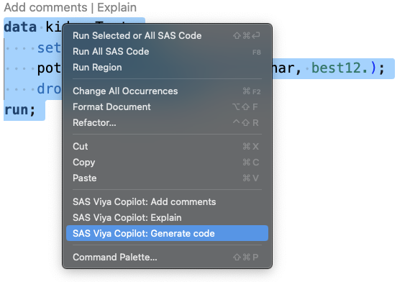
Task: Run Selected or All SAS Code
Action: (x=167, y=35)
